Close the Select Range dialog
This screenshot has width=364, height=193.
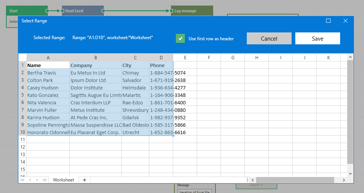click(x=345, y=21)
